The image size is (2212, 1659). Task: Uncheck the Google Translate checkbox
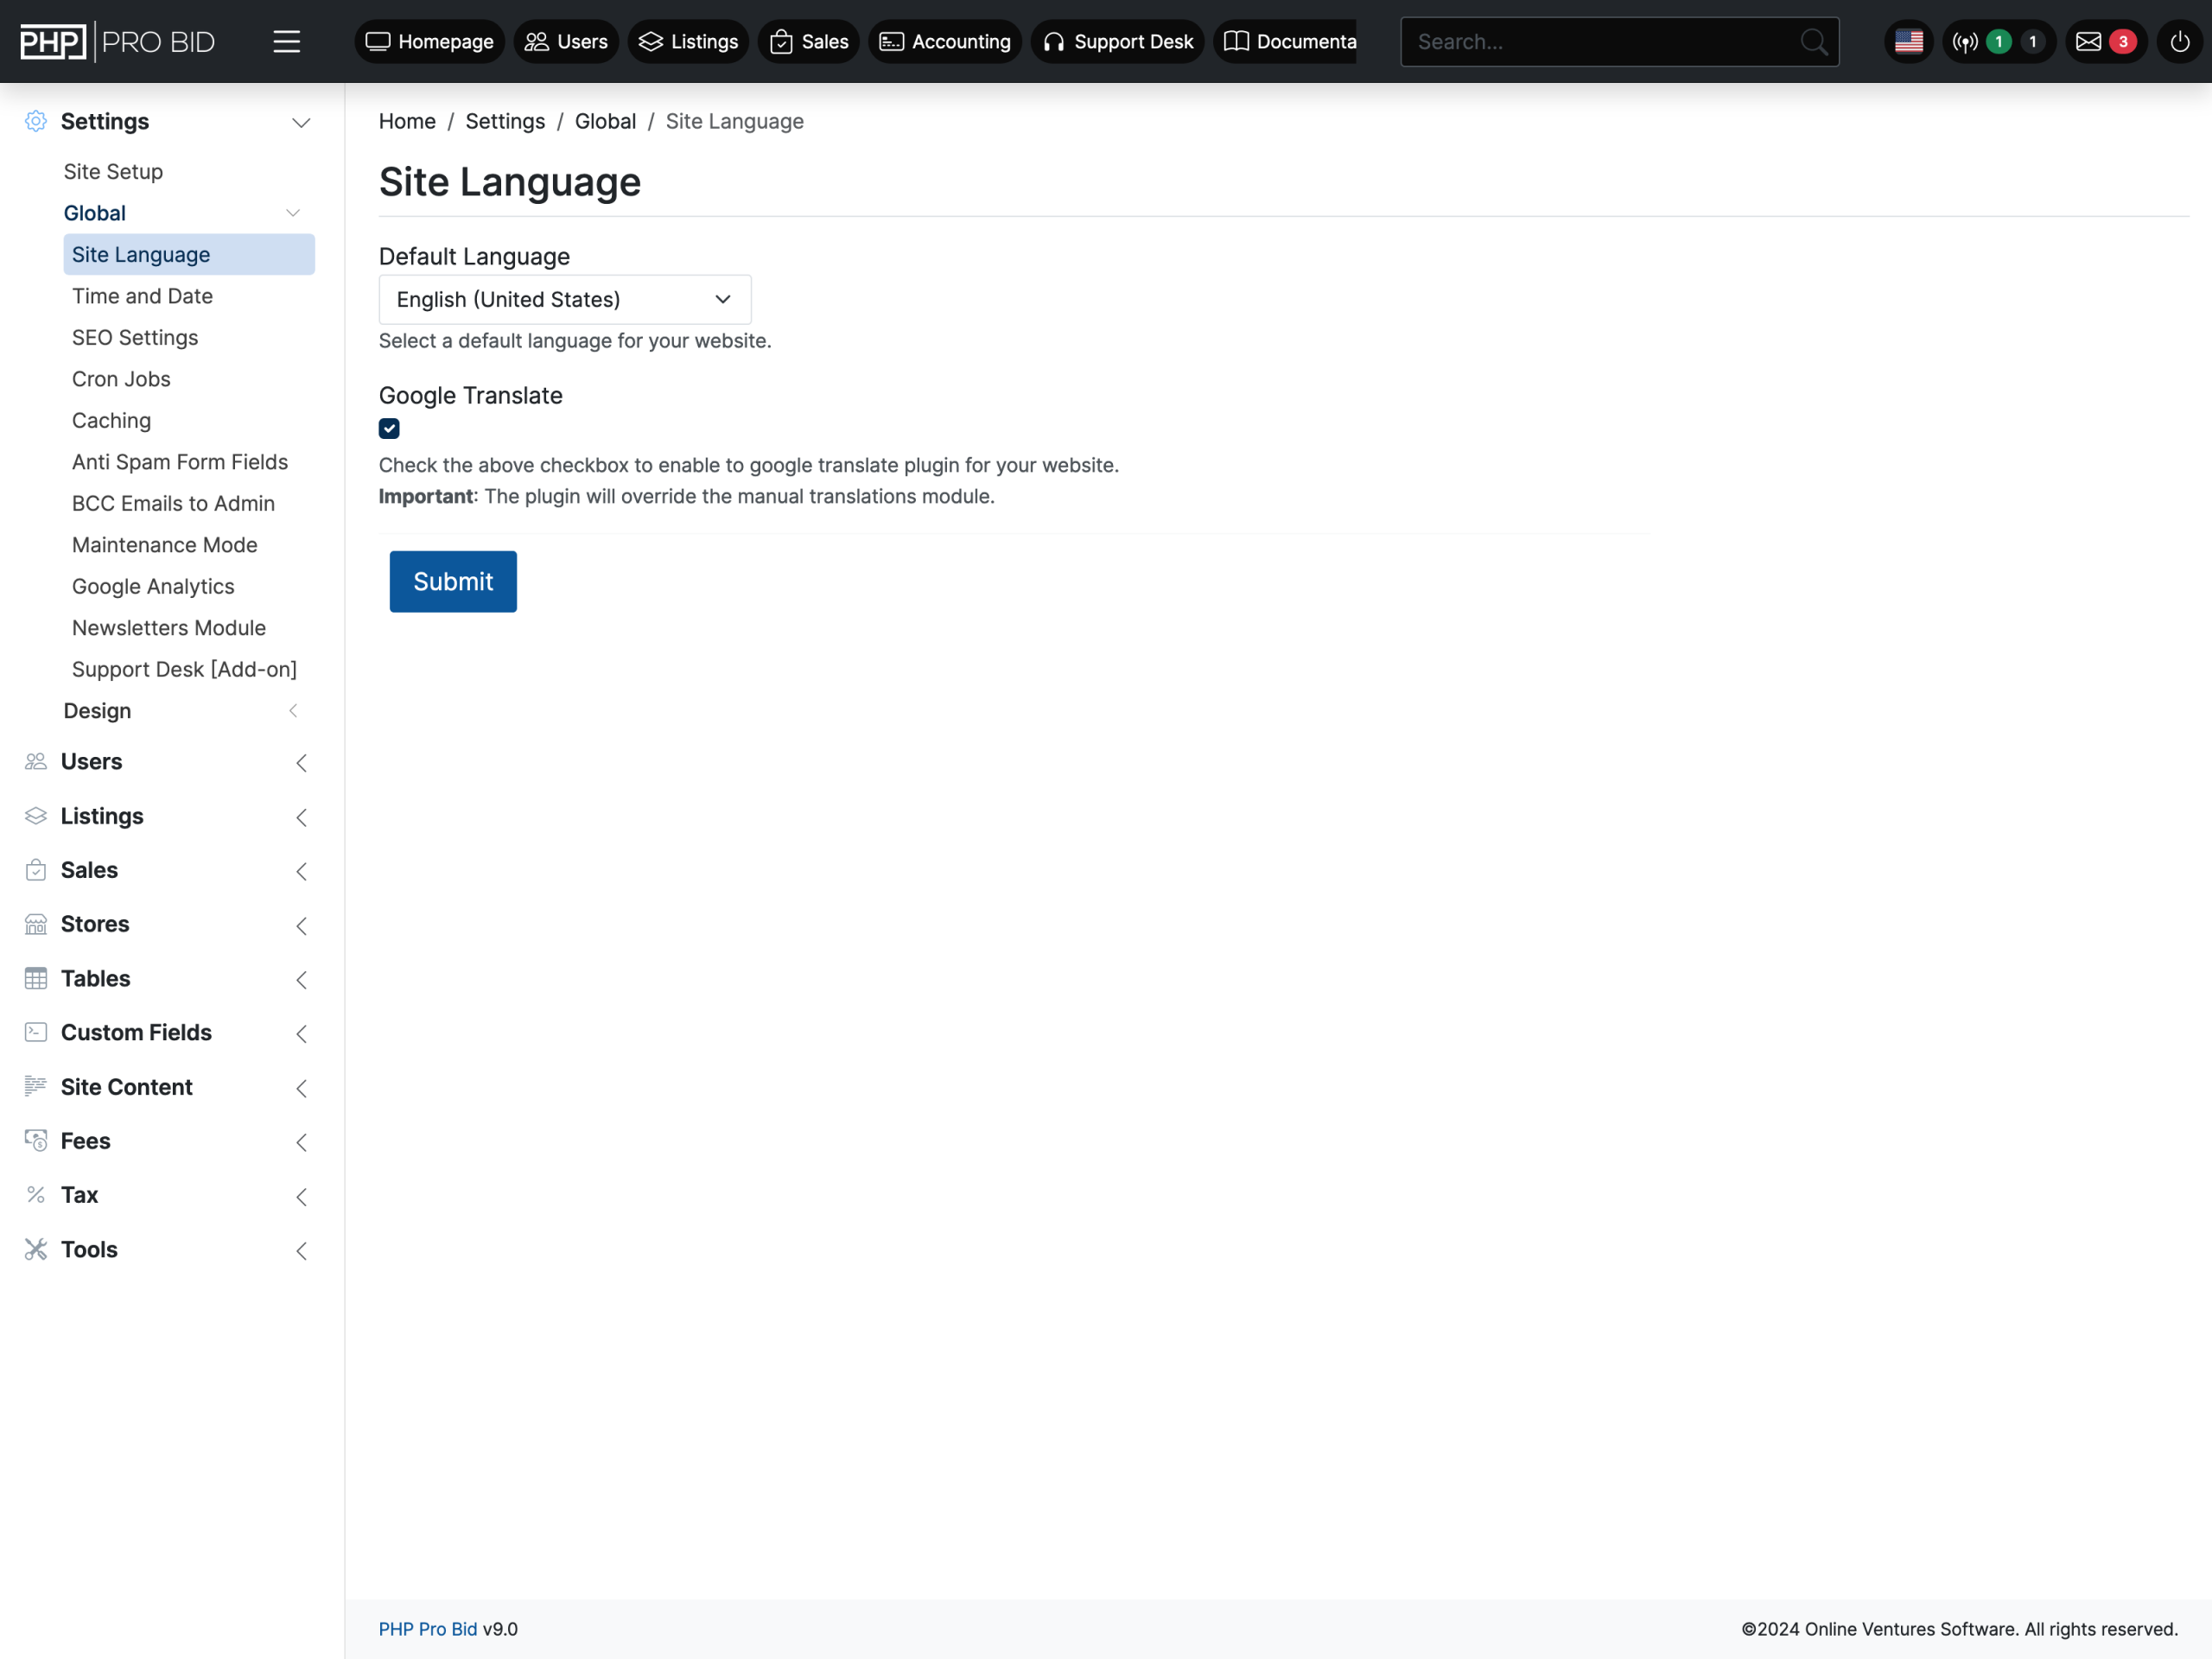(x=389, y=429)
